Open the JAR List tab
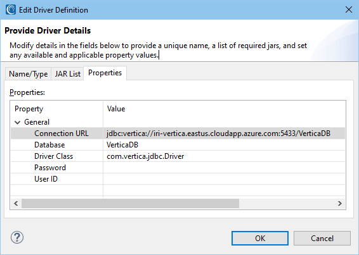359x255 pixels. pos(67,74)
